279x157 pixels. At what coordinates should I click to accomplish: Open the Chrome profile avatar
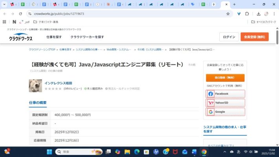pos(266,14)
